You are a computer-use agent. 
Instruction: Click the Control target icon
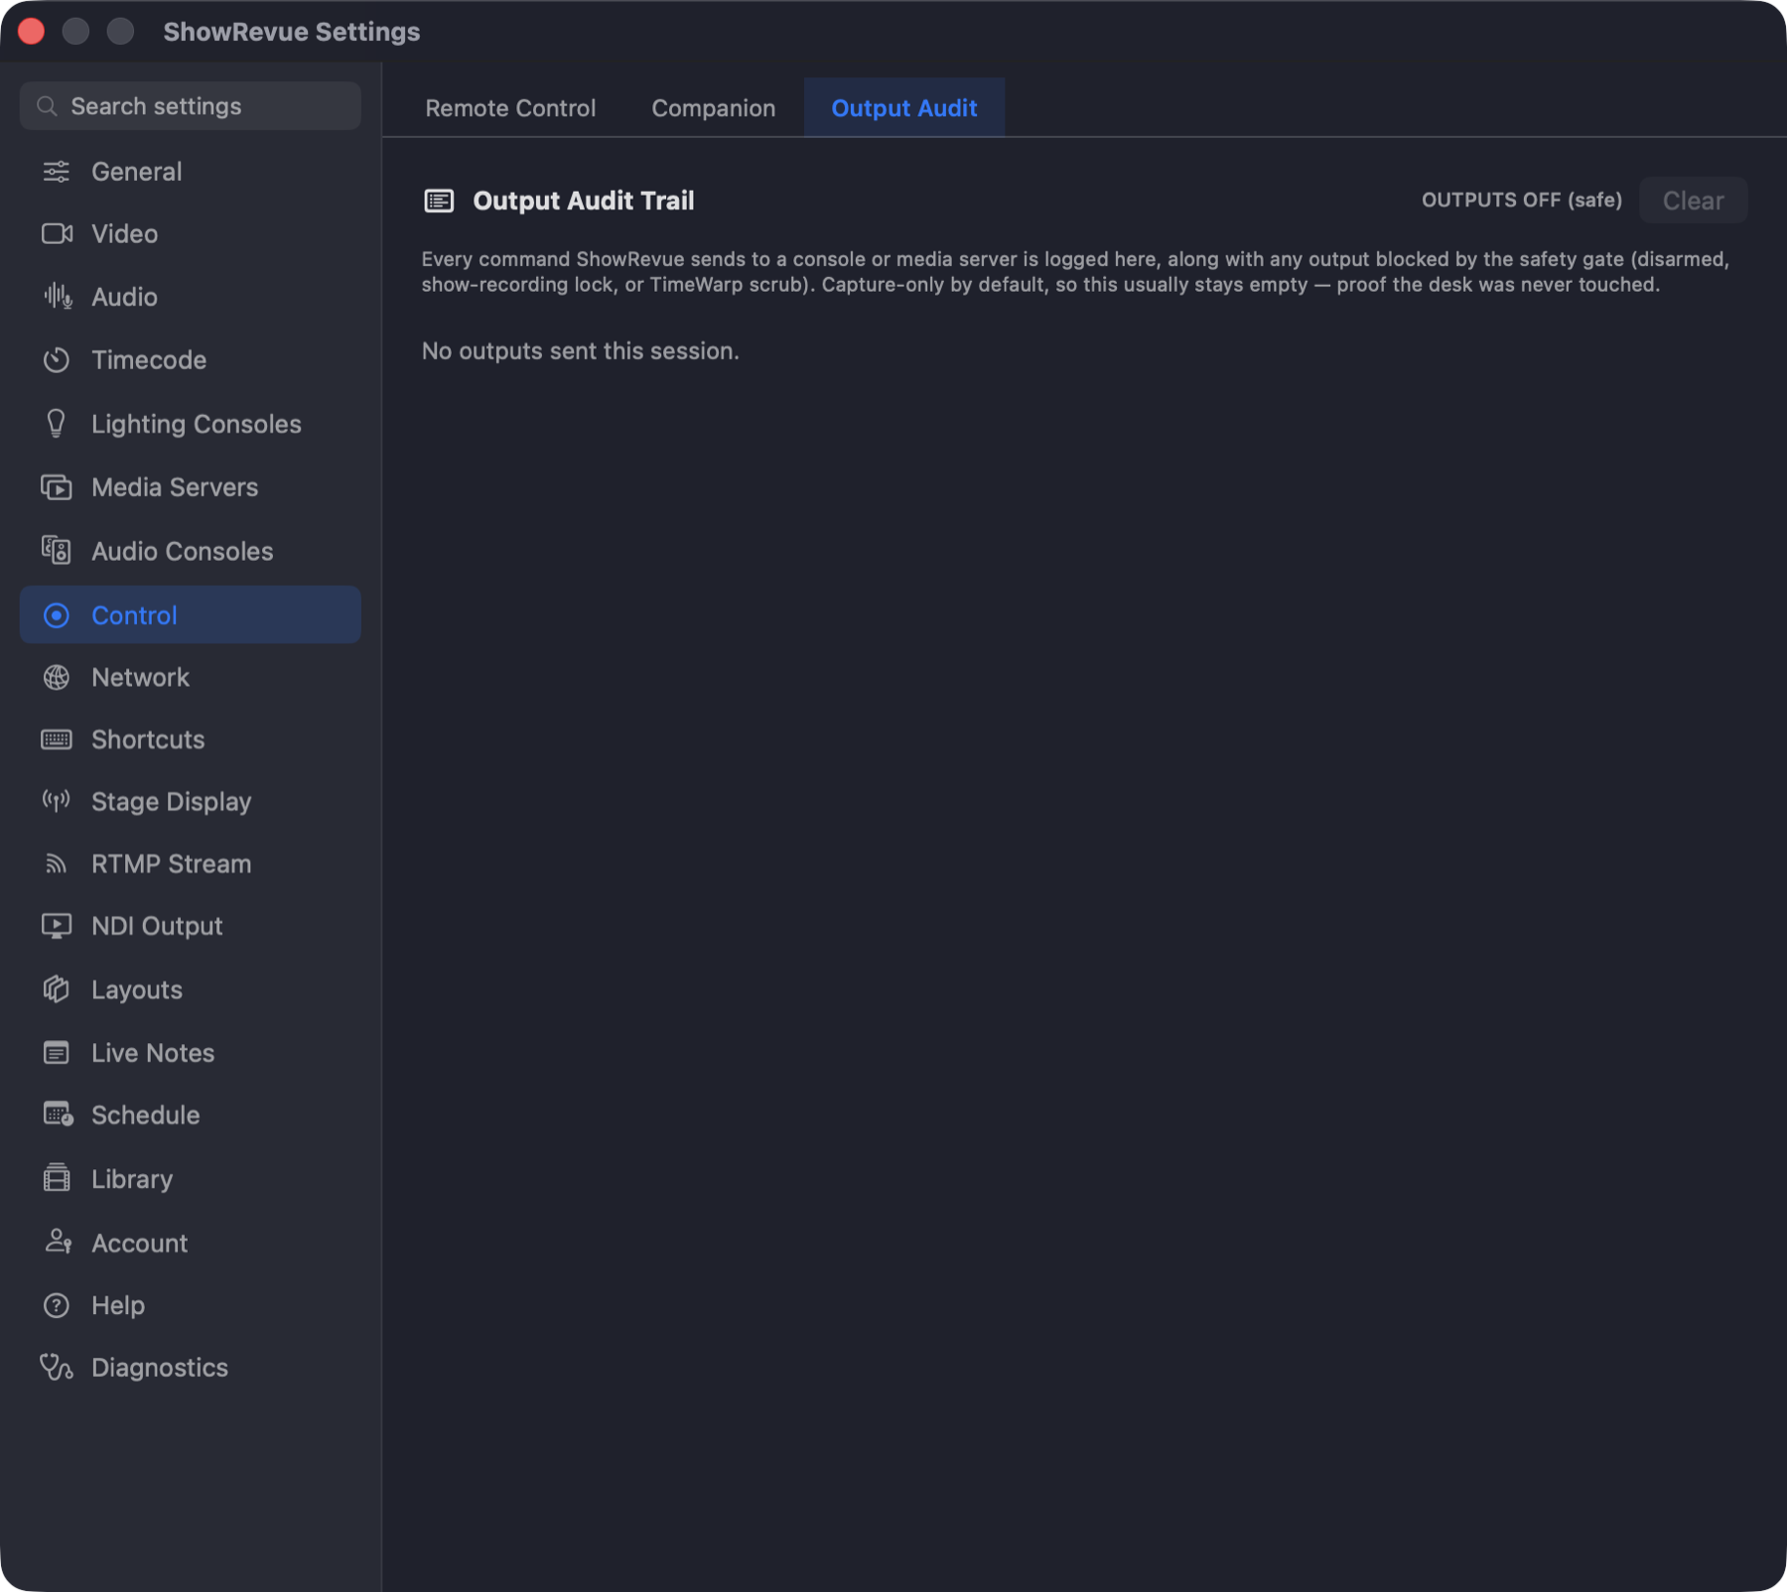tap(57, 615)
